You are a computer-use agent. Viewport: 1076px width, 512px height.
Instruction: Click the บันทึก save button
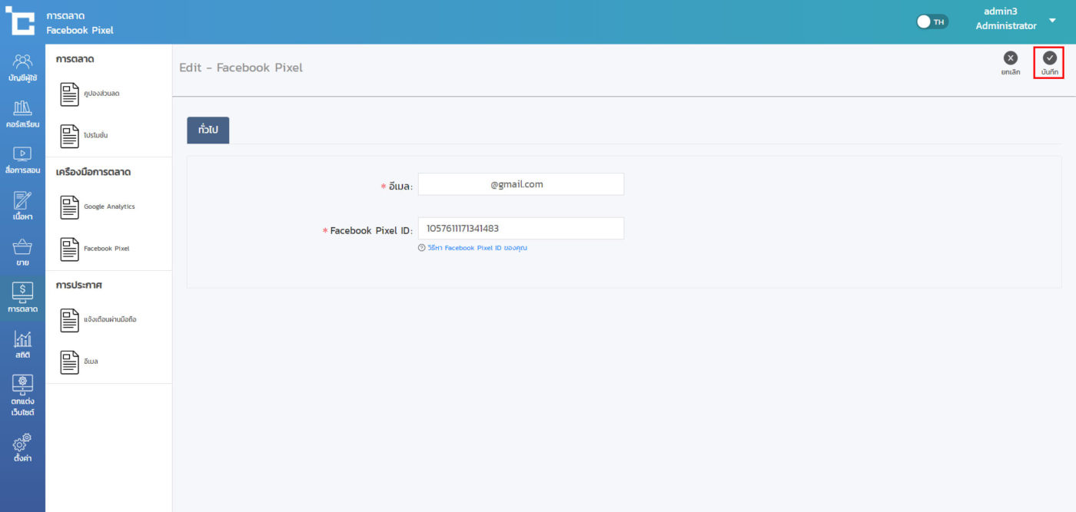[x=1049, y=63]
